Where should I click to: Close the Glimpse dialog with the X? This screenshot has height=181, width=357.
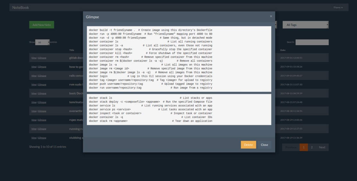tap(271, 16)
